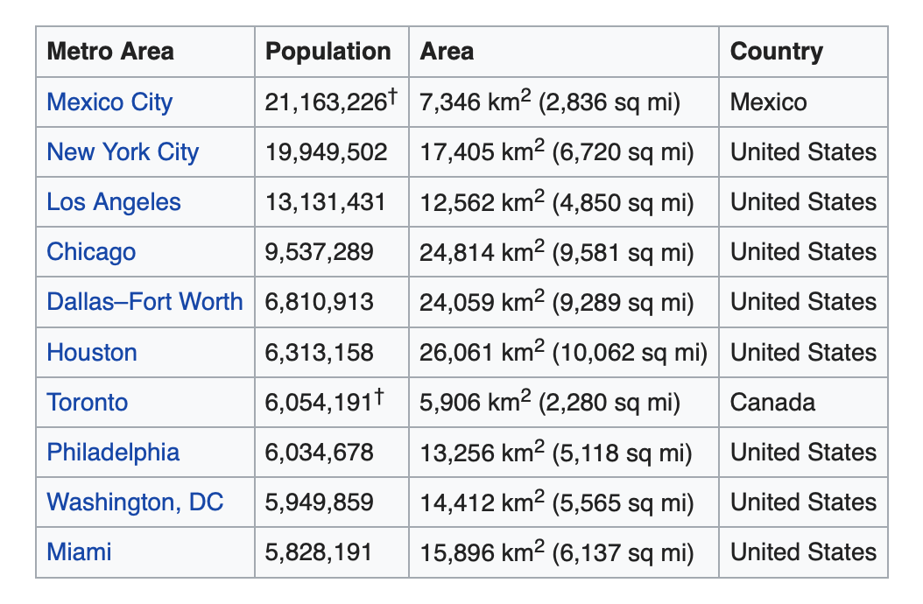Select population value 6,810,913
The image size is (923, 604).
coord(319,302)
